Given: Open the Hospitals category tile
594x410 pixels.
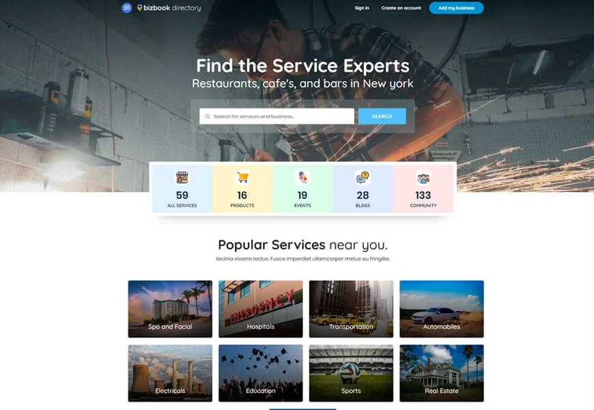Looking at the screenshot, I should [x=261, y=309].
